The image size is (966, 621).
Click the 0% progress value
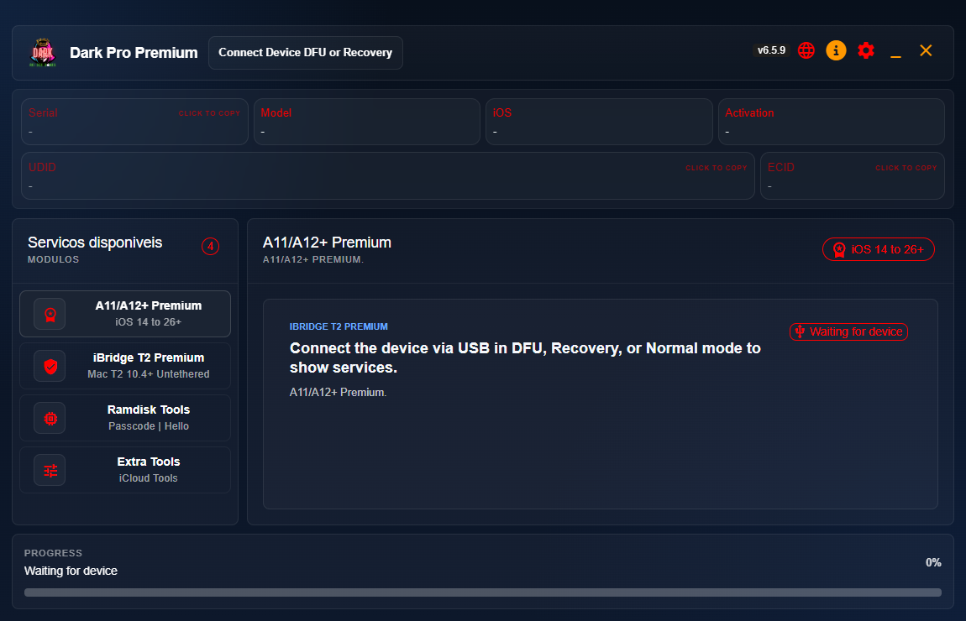tap(933, 562)
